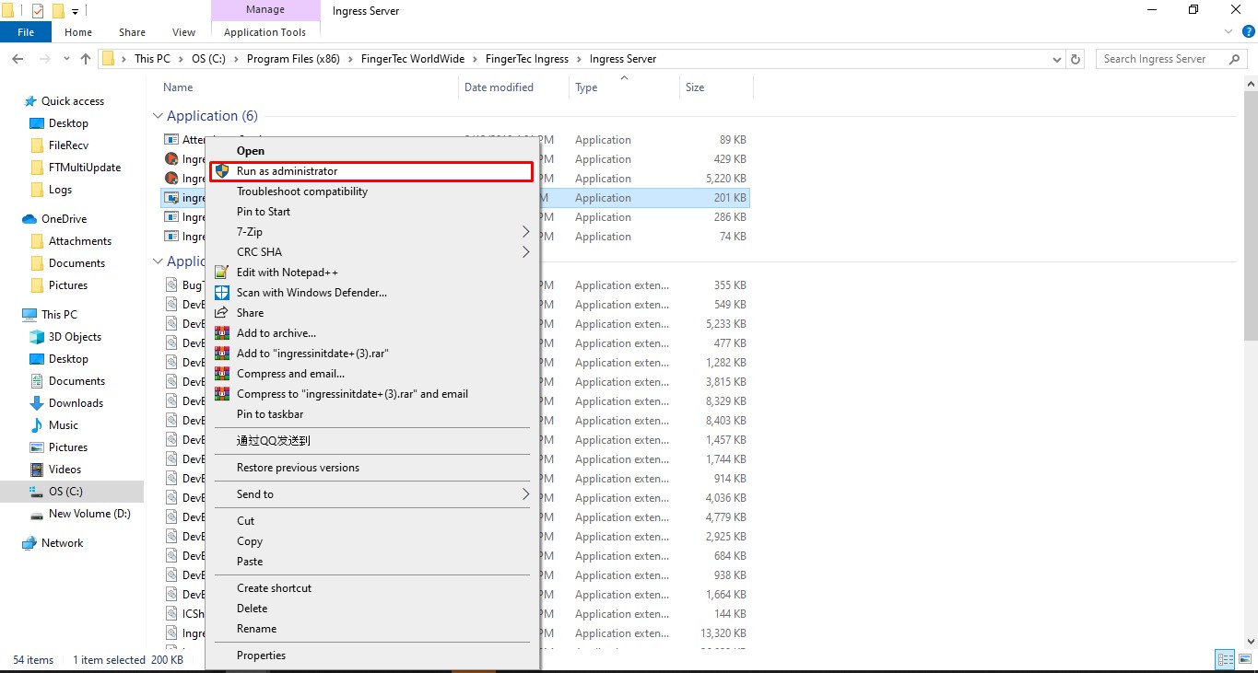
Task: Click the Properties checkmark icon in title bar
Action: [38, 11]
